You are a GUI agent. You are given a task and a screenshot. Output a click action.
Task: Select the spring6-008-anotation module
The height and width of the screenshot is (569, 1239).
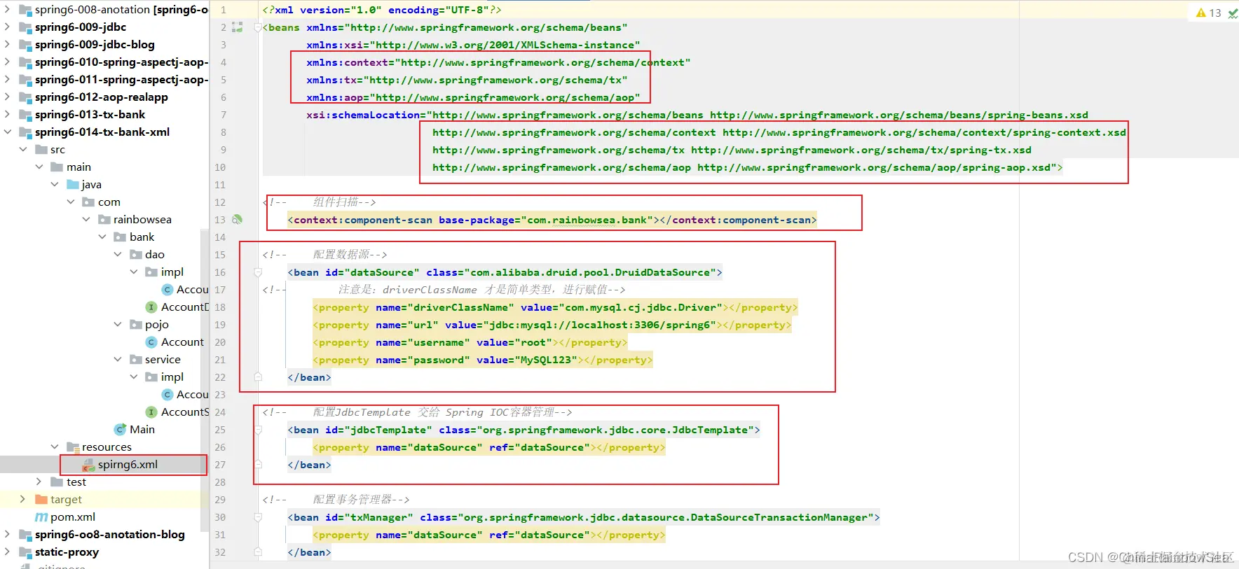click(122, 9)
